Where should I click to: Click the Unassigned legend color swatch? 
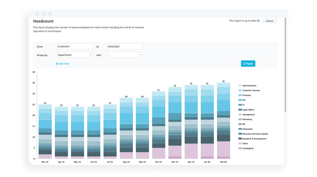[240, 149]
